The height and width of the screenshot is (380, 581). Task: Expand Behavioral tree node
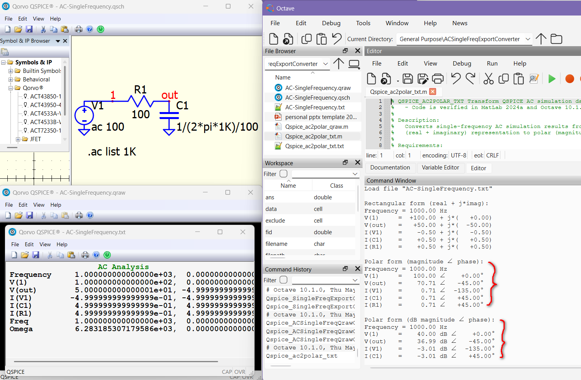pyautogui.click(x=11, y=79)
